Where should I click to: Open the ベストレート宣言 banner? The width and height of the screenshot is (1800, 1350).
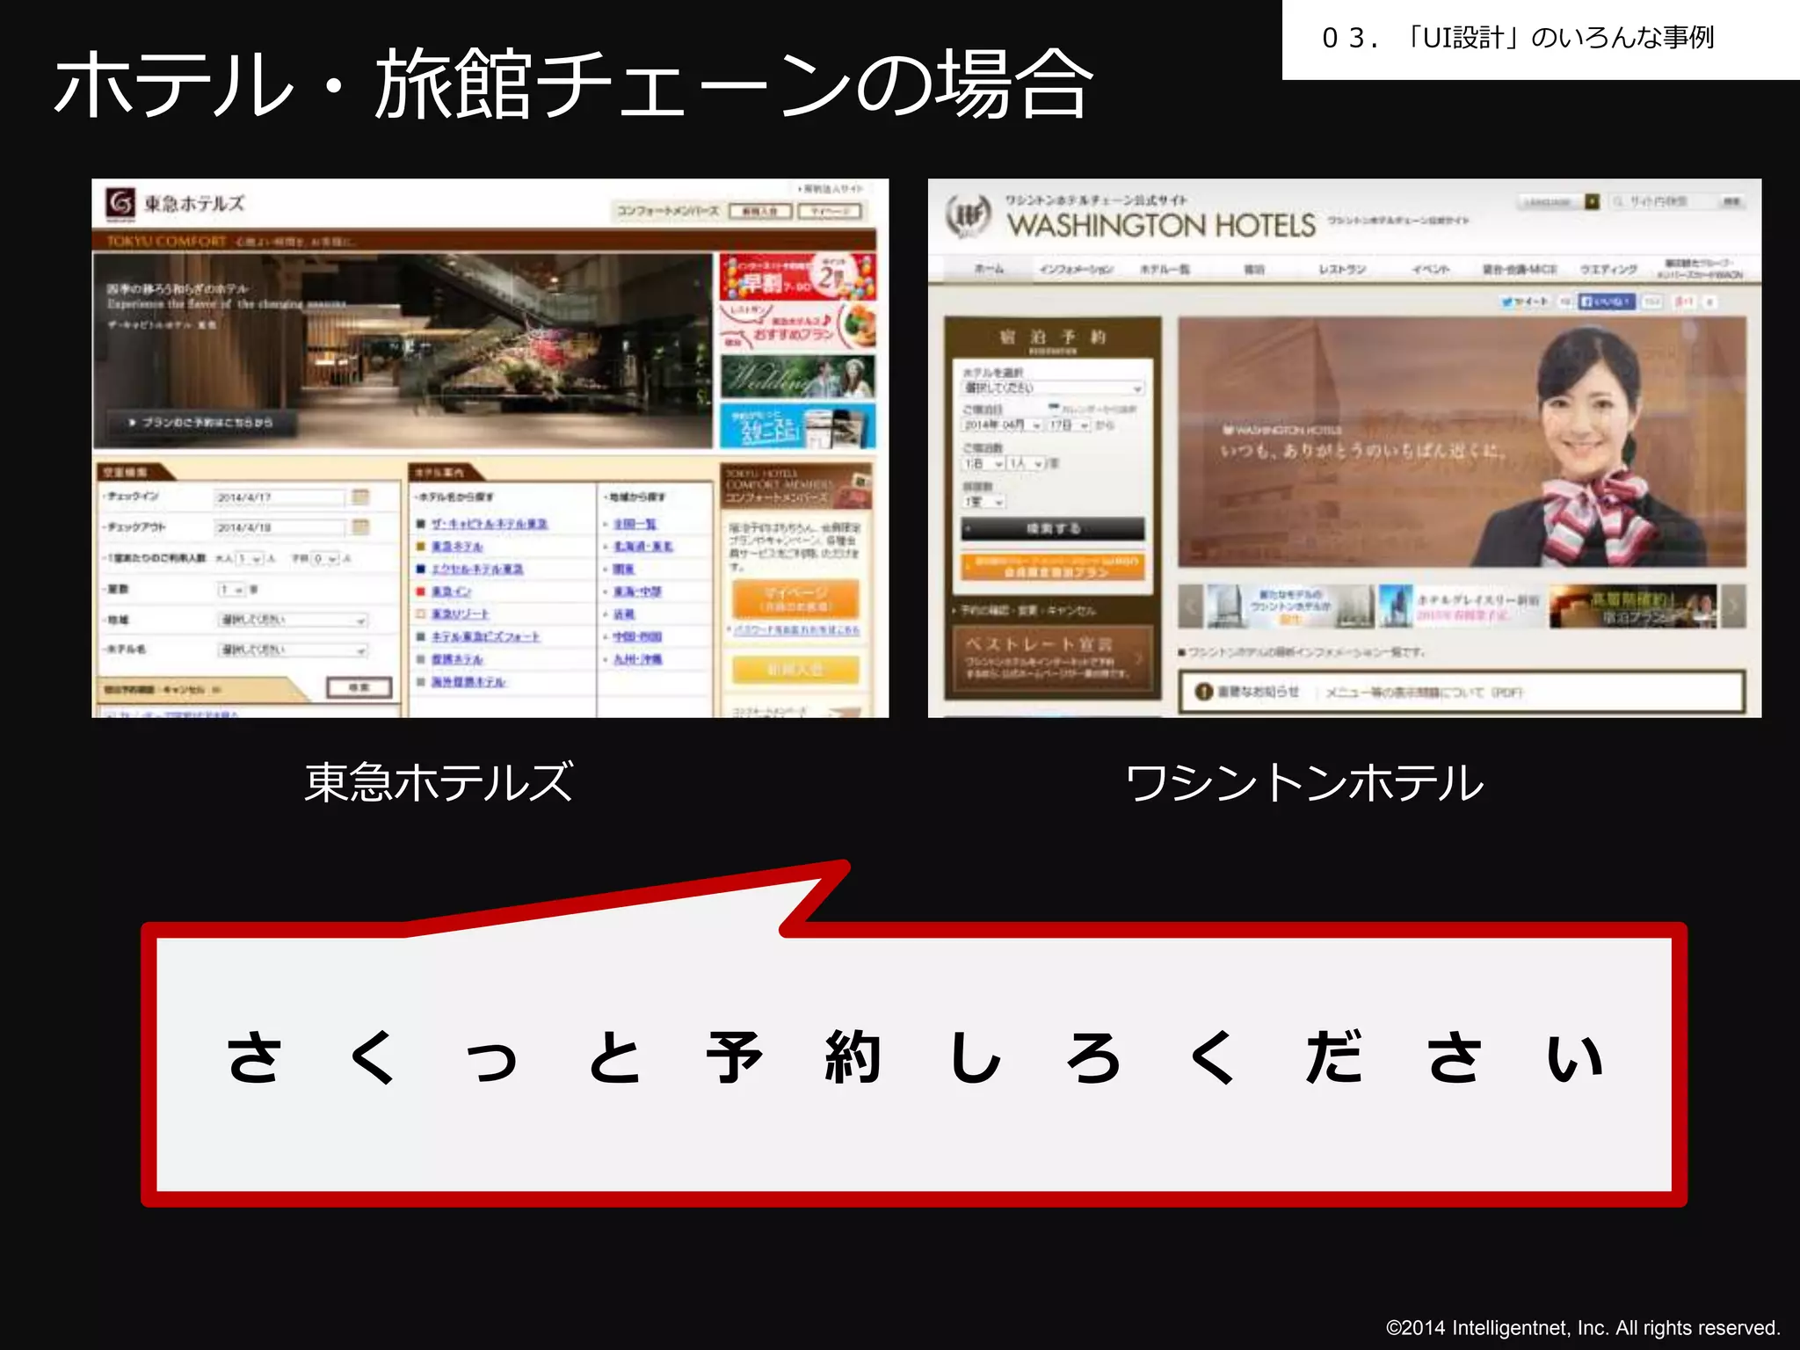[1053, 657]
